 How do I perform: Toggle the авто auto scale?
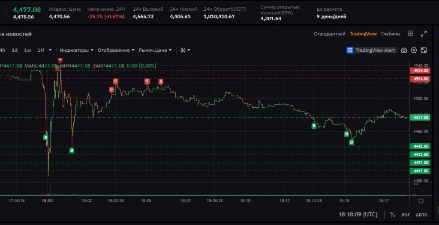[422, 215]
